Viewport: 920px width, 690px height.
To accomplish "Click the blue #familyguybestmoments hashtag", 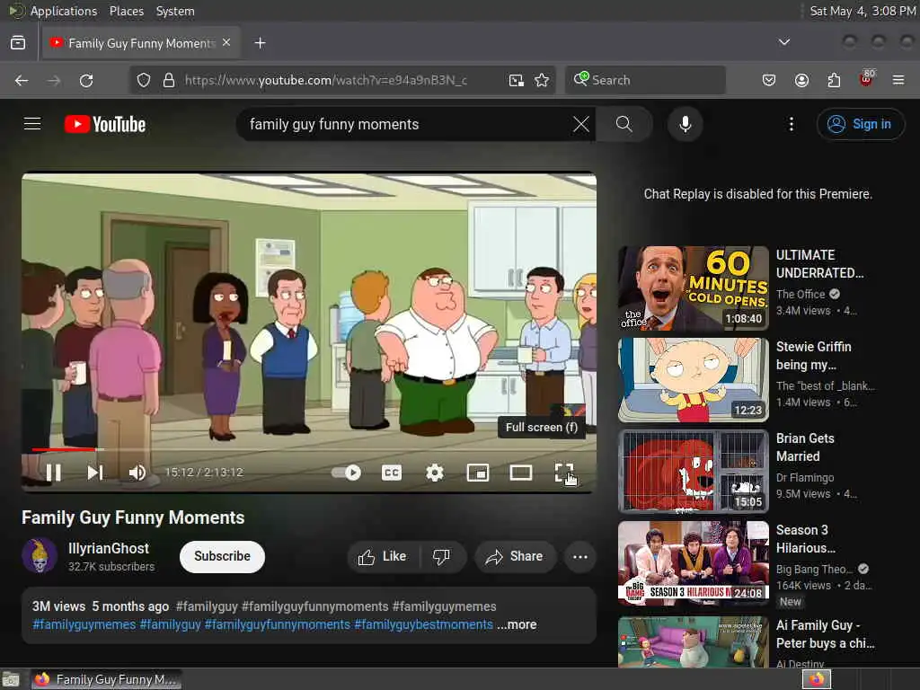I will 424,625.
